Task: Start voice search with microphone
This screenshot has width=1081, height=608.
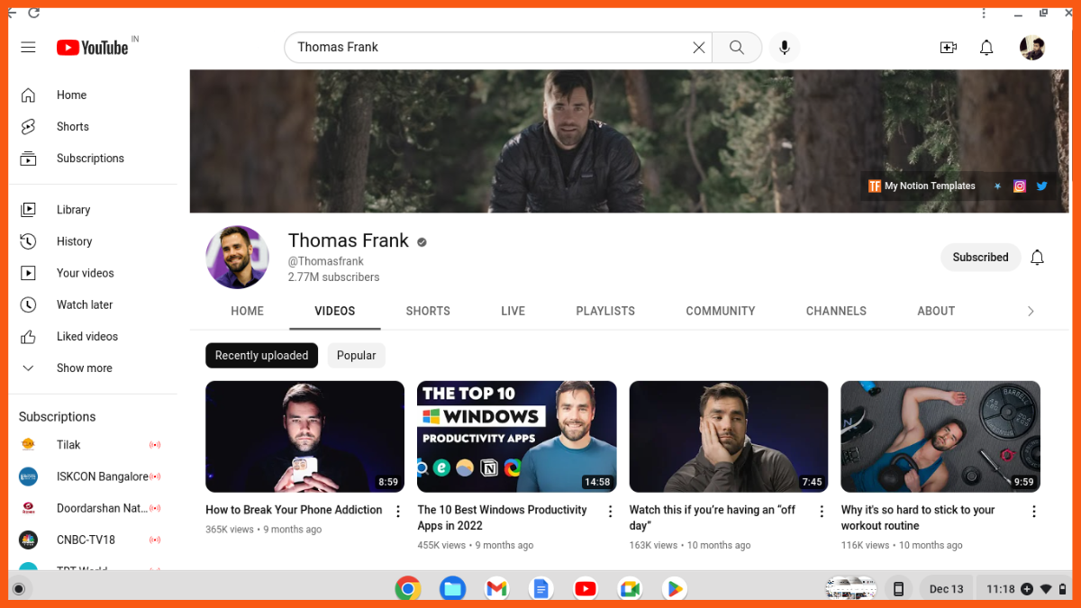Action: [785, 48]
